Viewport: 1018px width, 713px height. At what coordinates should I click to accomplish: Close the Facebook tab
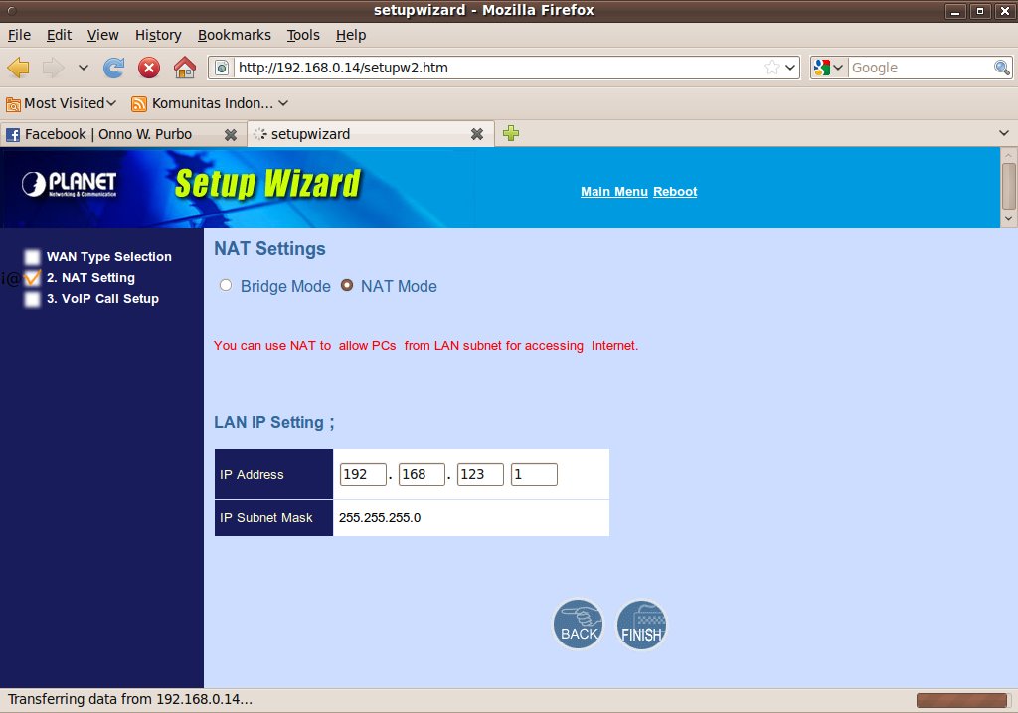[231, 134]
